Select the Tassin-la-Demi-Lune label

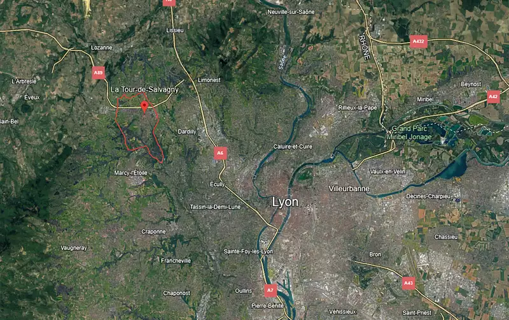coord(215,207)
